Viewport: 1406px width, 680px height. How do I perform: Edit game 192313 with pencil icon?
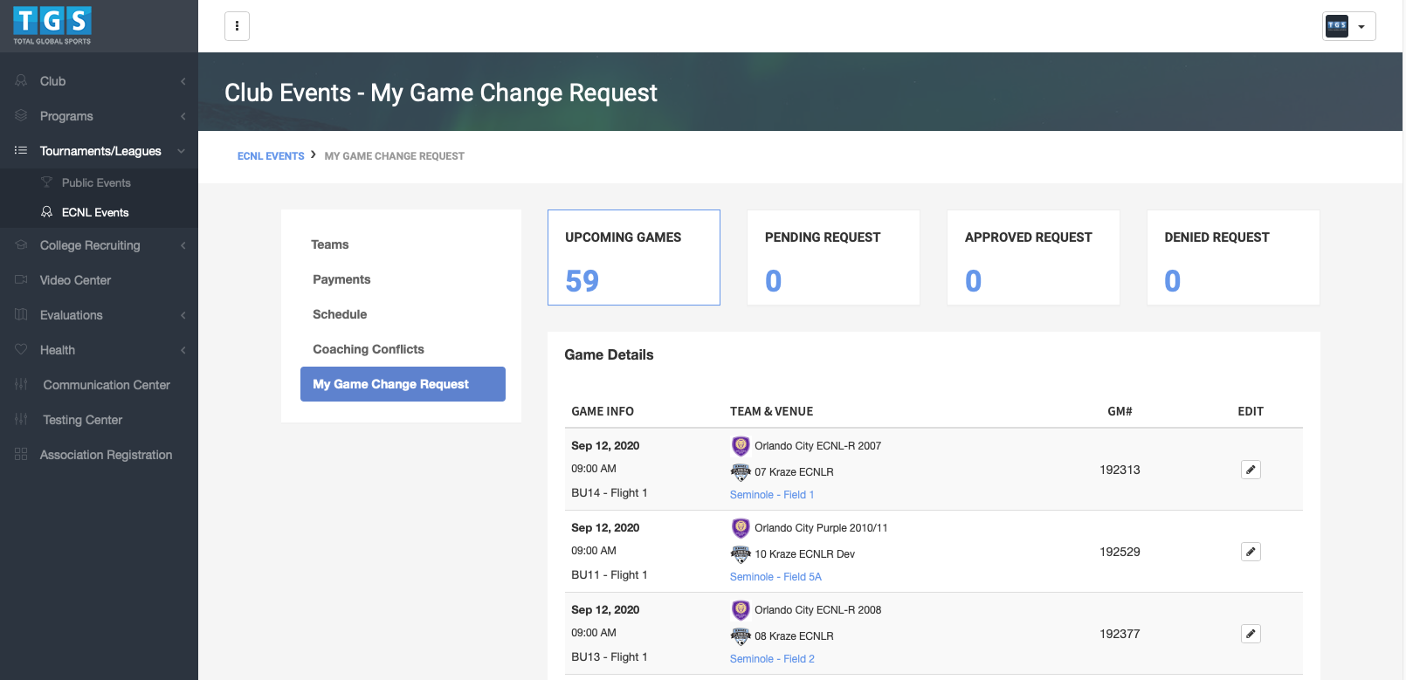tap(1251, 470)
